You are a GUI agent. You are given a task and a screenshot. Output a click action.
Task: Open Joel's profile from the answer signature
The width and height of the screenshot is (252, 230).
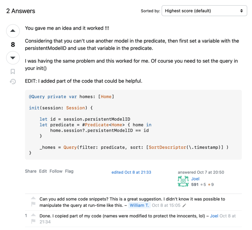(x=195, y=179)
